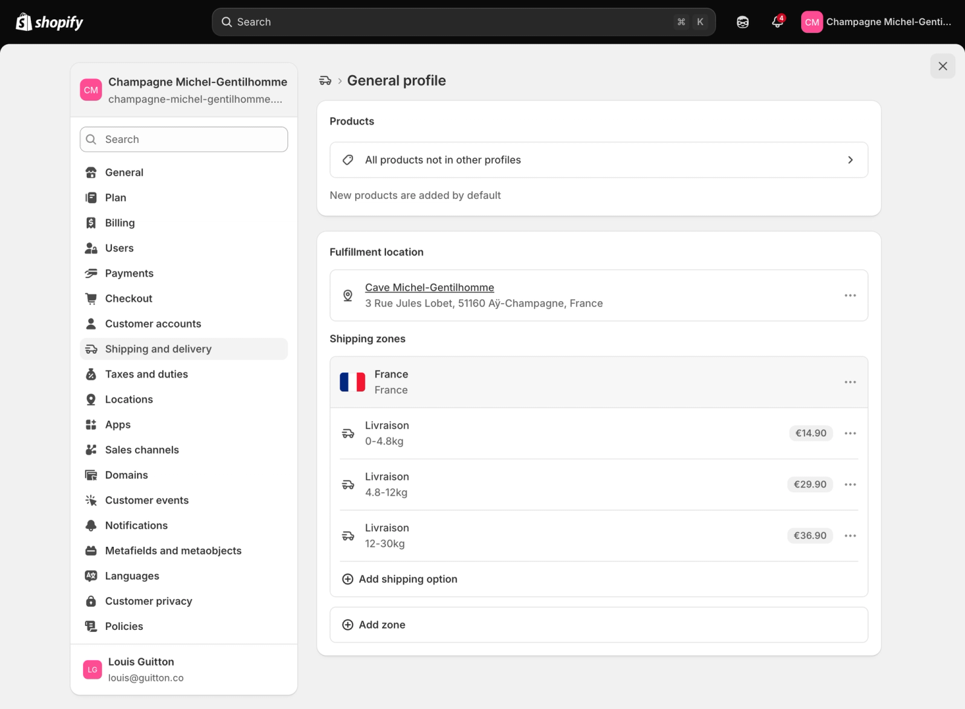This screenshot has height=709, width=965.
Task: Click the France flag icon
Action: (x=353, y=382)
